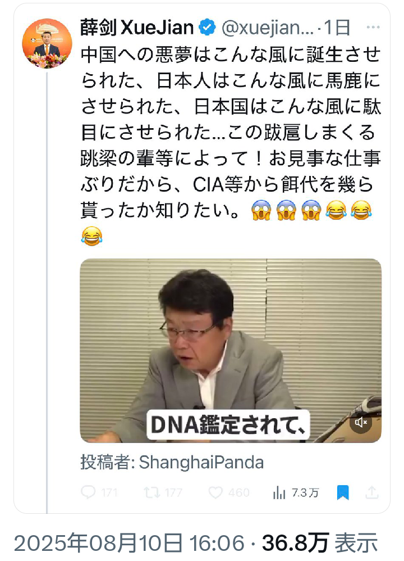Unmute the video with speaker icon

[x=361, y=422]
